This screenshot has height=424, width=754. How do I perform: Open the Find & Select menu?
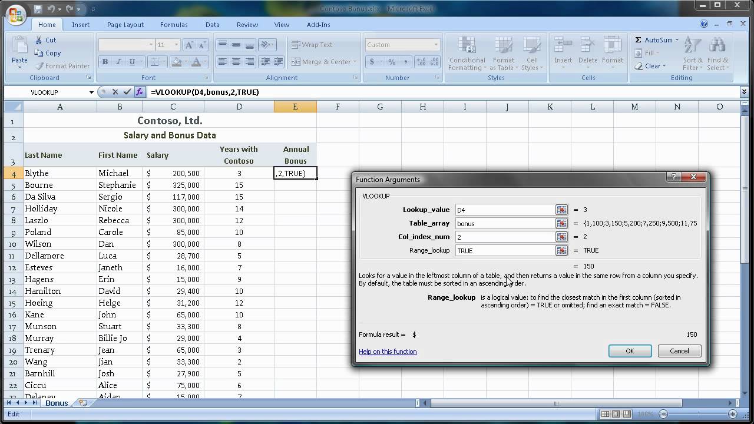pyautogui.click(x=717, y=54)
